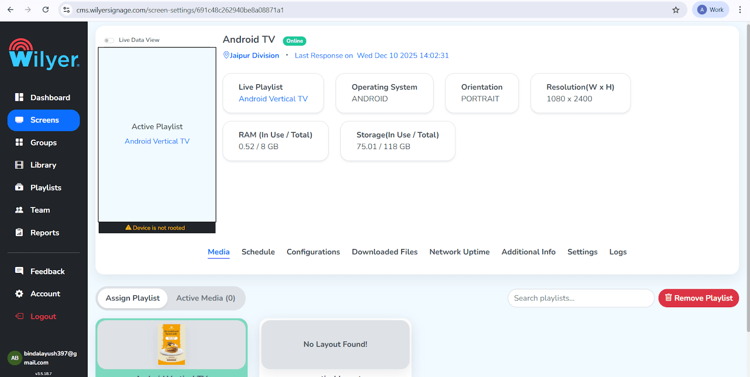Click the Last Response on timestamp text
750x377 pixels.
[372, 55]
